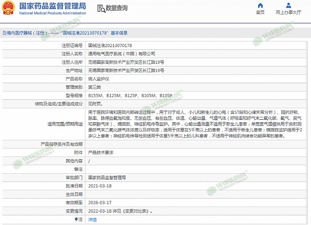The image size is (311, 225).
Task: Click registration number 国械注准20213070178 cell
Action: [x=110, y=45]
